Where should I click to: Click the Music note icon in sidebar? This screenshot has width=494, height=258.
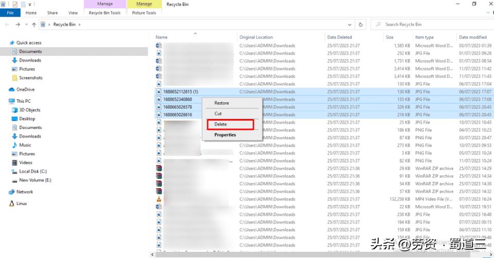[14, 145]
